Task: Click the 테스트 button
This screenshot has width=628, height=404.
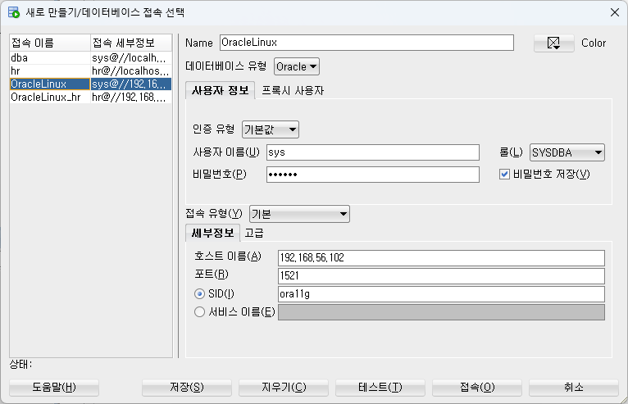Action: point(380,387)
